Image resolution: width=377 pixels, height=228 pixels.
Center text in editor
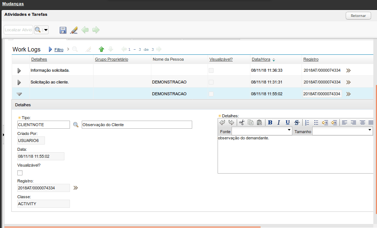coord(362,122)
